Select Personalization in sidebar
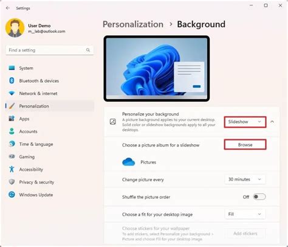 pos(50,106)
